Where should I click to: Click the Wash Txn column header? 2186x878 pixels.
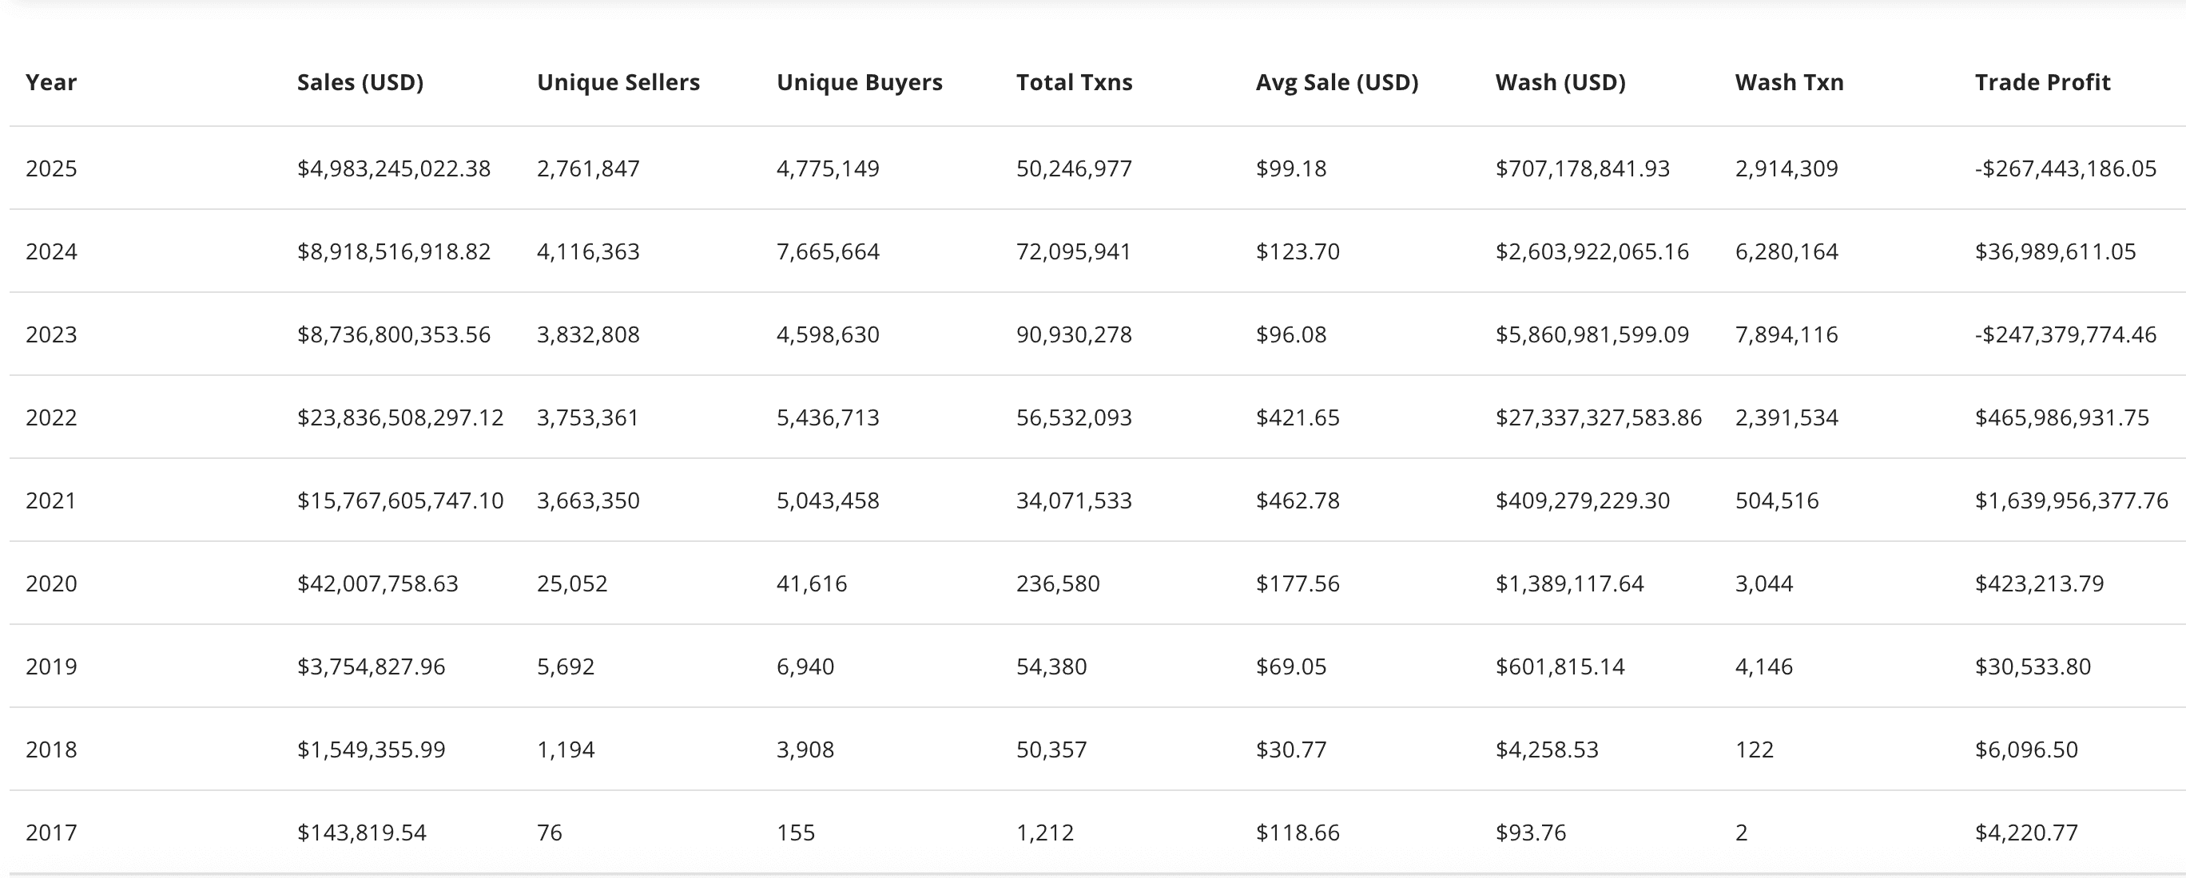[x=1789, y=82]
